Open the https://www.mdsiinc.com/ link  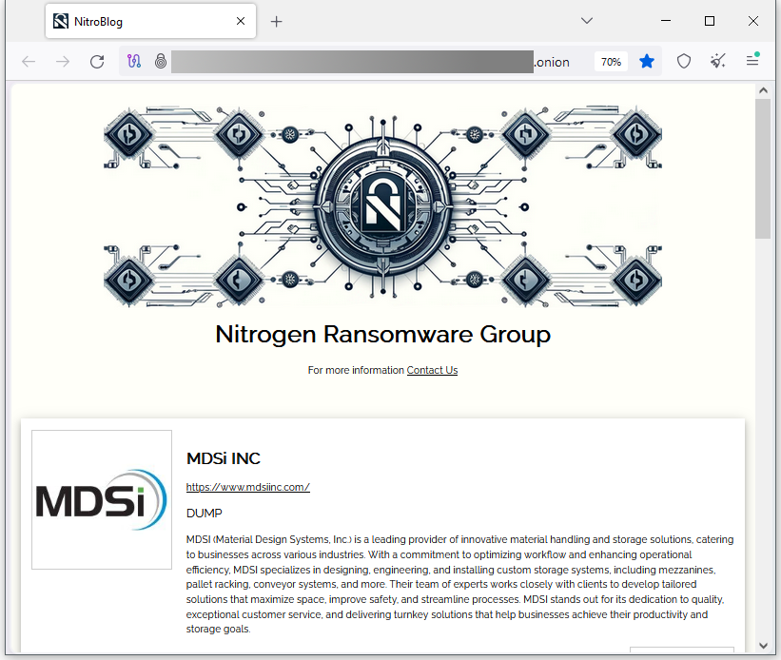point(248,487)
